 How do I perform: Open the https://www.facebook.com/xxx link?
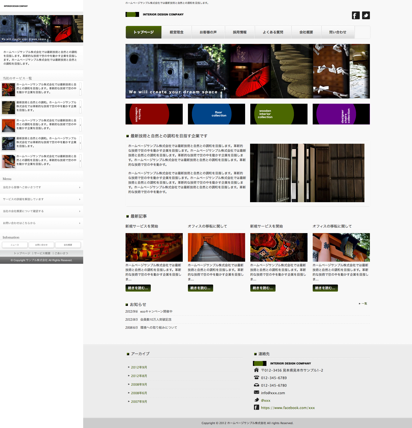click(288, 408)
